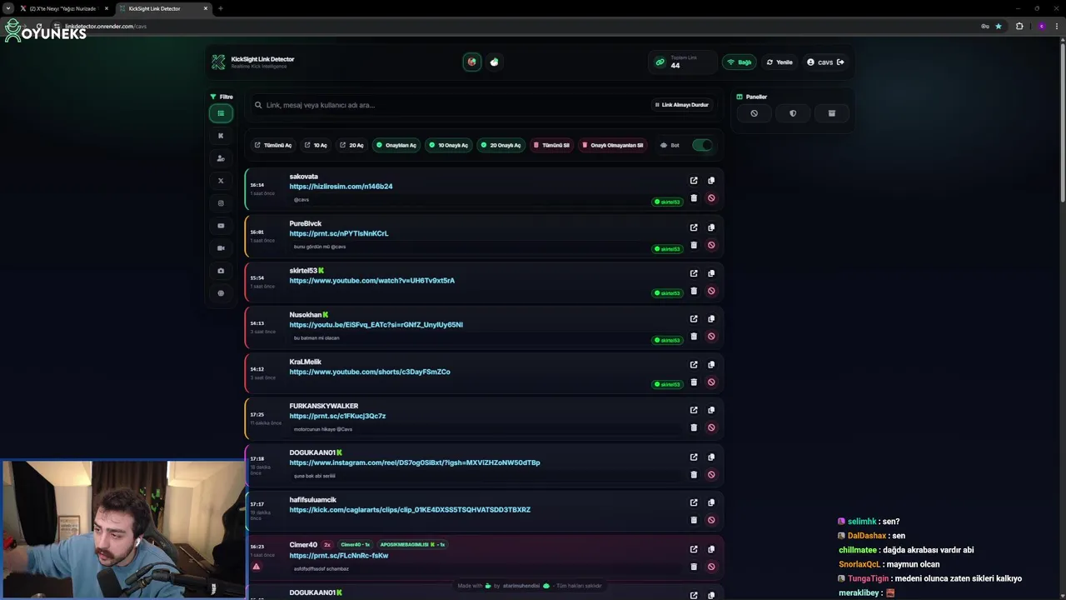Delete the PureBlvck entry
1066x600 pixels.
[x=694, y=245]
